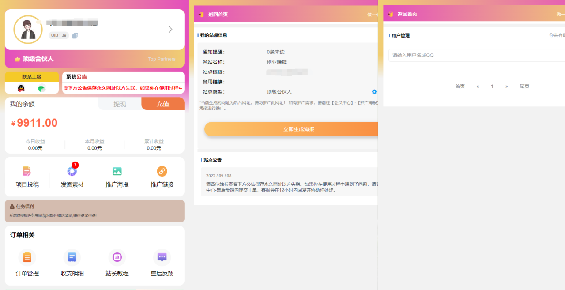
Task: Copy the UID with the copy icon
Action: tap(75, 35)
